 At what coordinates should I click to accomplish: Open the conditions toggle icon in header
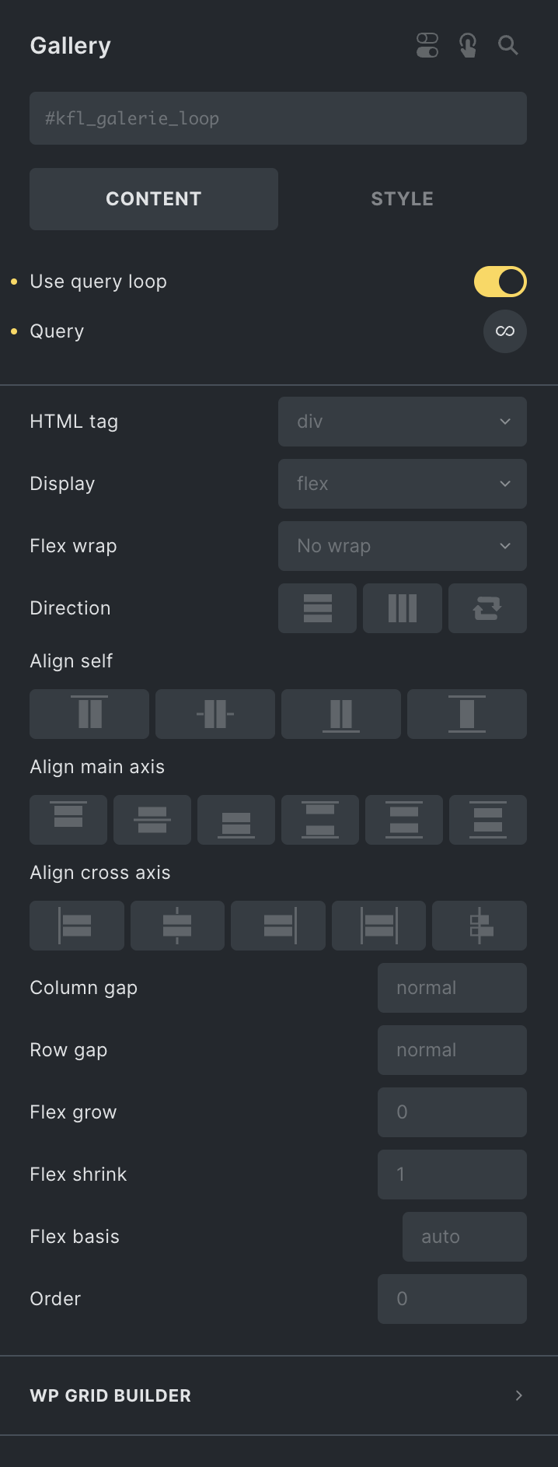(427, 46)
